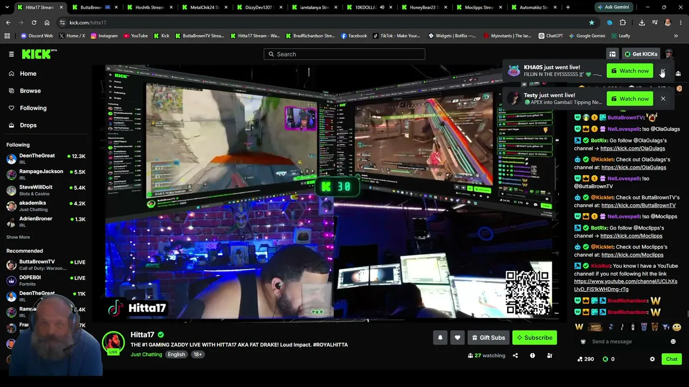Image resolution: width=689 pixels, height=387 pixels.
Task: Click the Just Chatting category link
Action: pos(146,354)
